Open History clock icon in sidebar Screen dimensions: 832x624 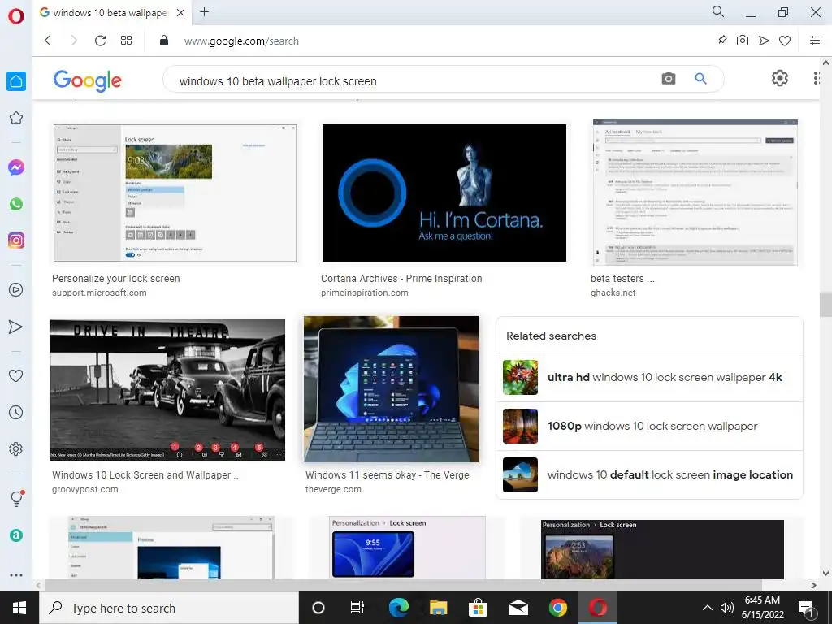click(x=16, y=412)
